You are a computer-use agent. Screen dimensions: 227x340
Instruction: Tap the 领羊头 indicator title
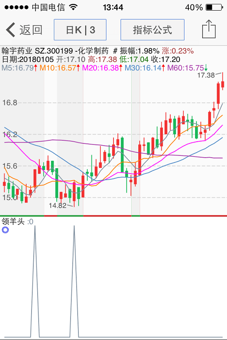(x=13, y=221)
